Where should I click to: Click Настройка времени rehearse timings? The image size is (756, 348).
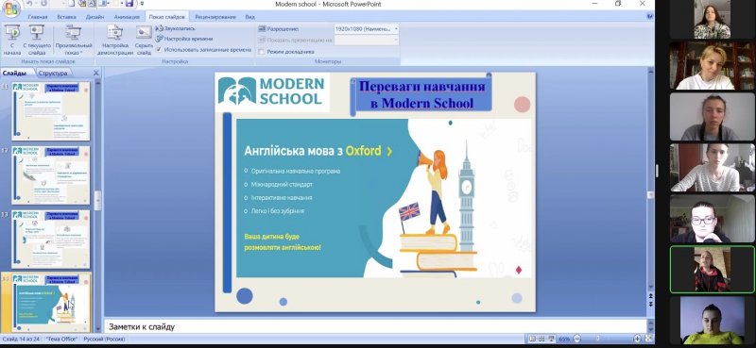pos(184,39)
